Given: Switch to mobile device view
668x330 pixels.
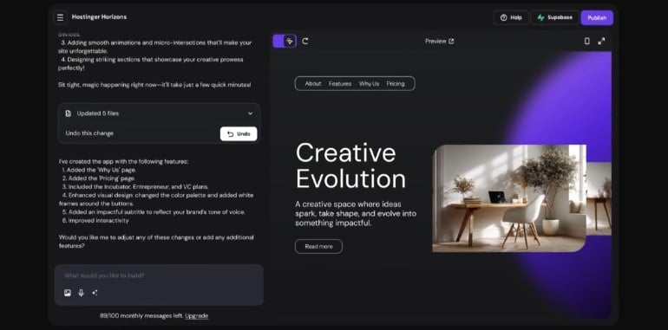Looking at the screenshot, I should (x=586, y=42).
